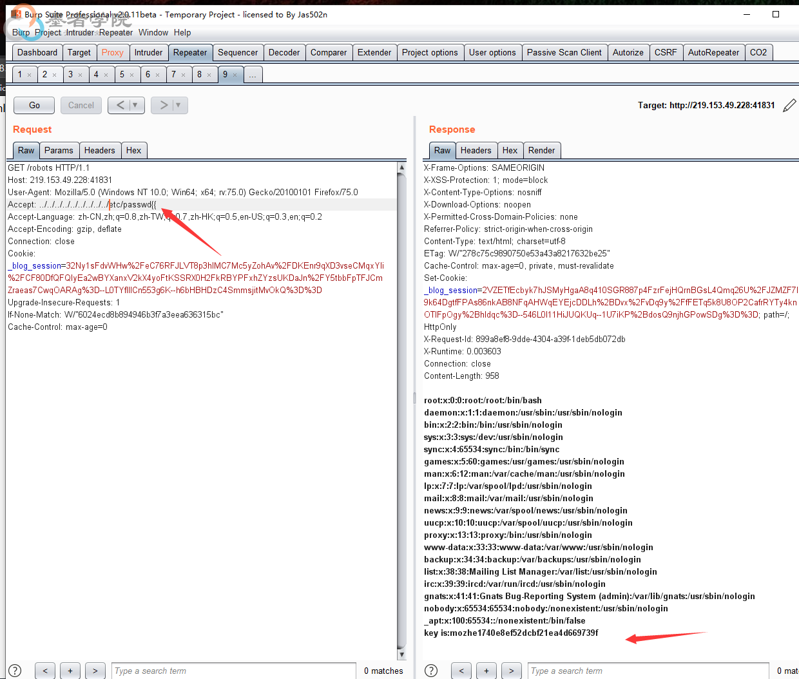This screenshot has height=679, width=799.
Task: Select Repeater request tab 3
Action: [71, 75]
